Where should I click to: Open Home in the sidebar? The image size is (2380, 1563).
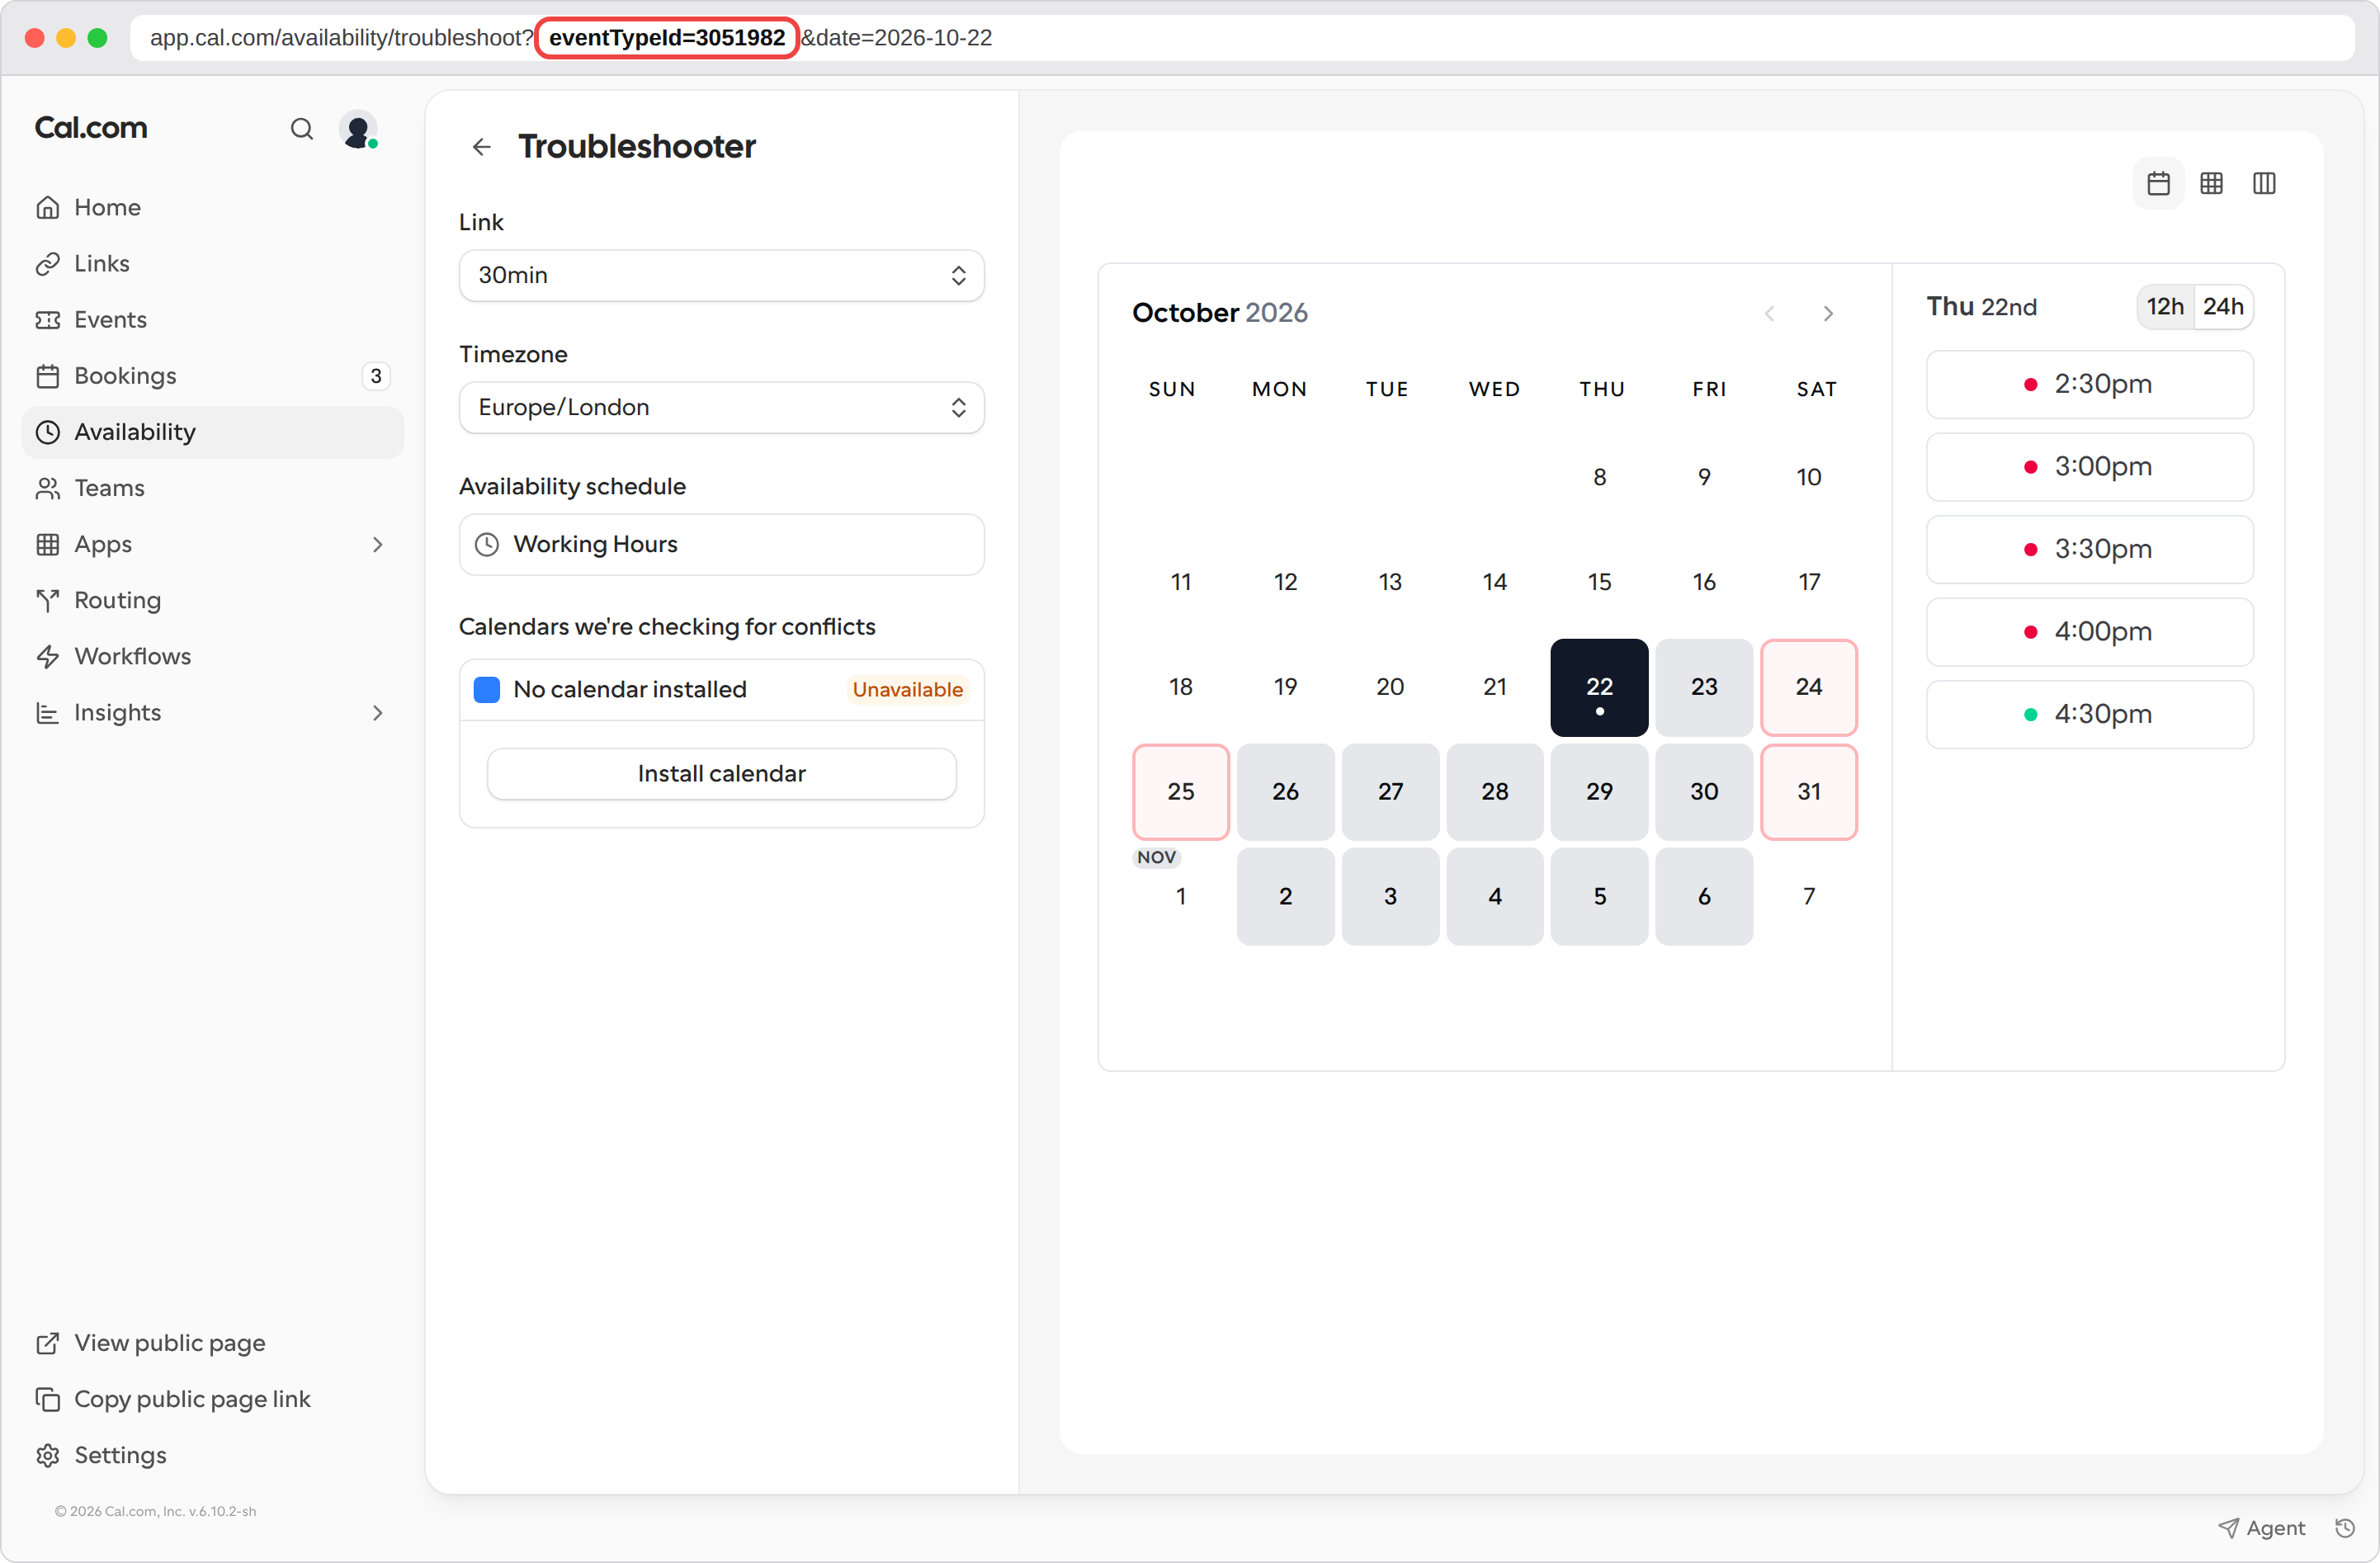point(212,207)
